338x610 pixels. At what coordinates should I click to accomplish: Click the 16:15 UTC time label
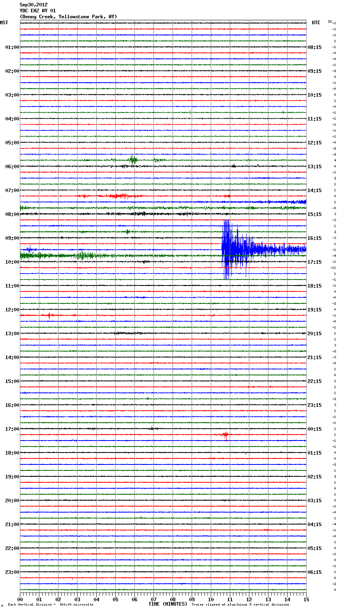[x=315, y=238]
